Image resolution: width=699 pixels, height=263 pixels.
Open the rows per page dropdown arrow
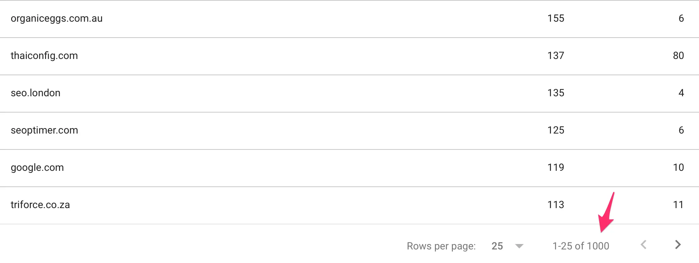(x=519, y=246)
